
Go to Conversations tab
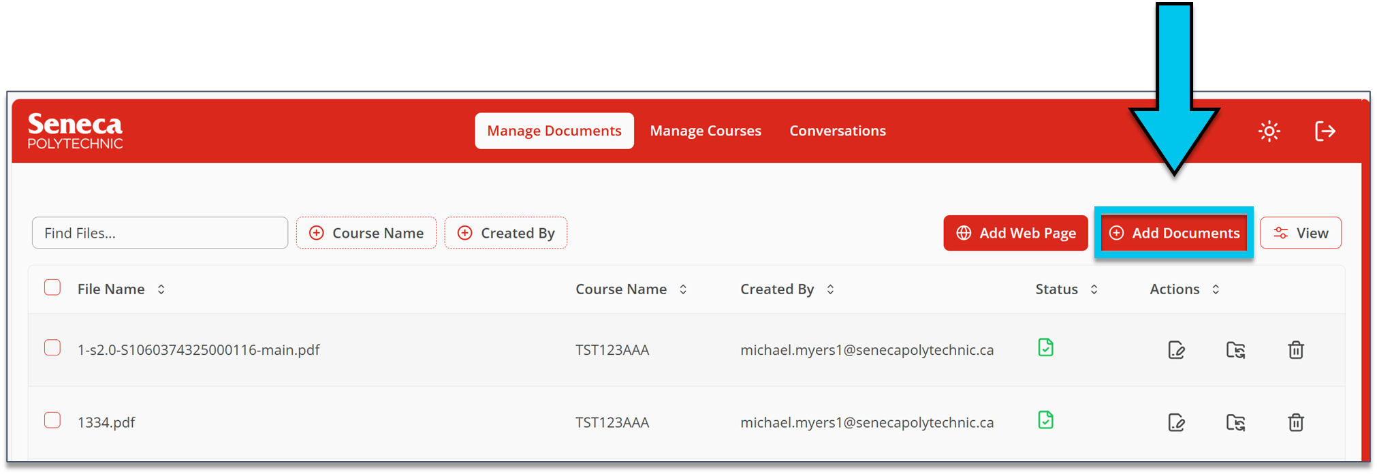pyautogui.click(x=838, y=131)
